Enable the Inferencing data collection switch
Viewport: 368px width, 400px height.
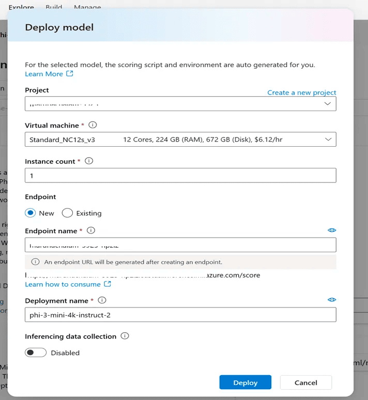click(x=36, y=352)
